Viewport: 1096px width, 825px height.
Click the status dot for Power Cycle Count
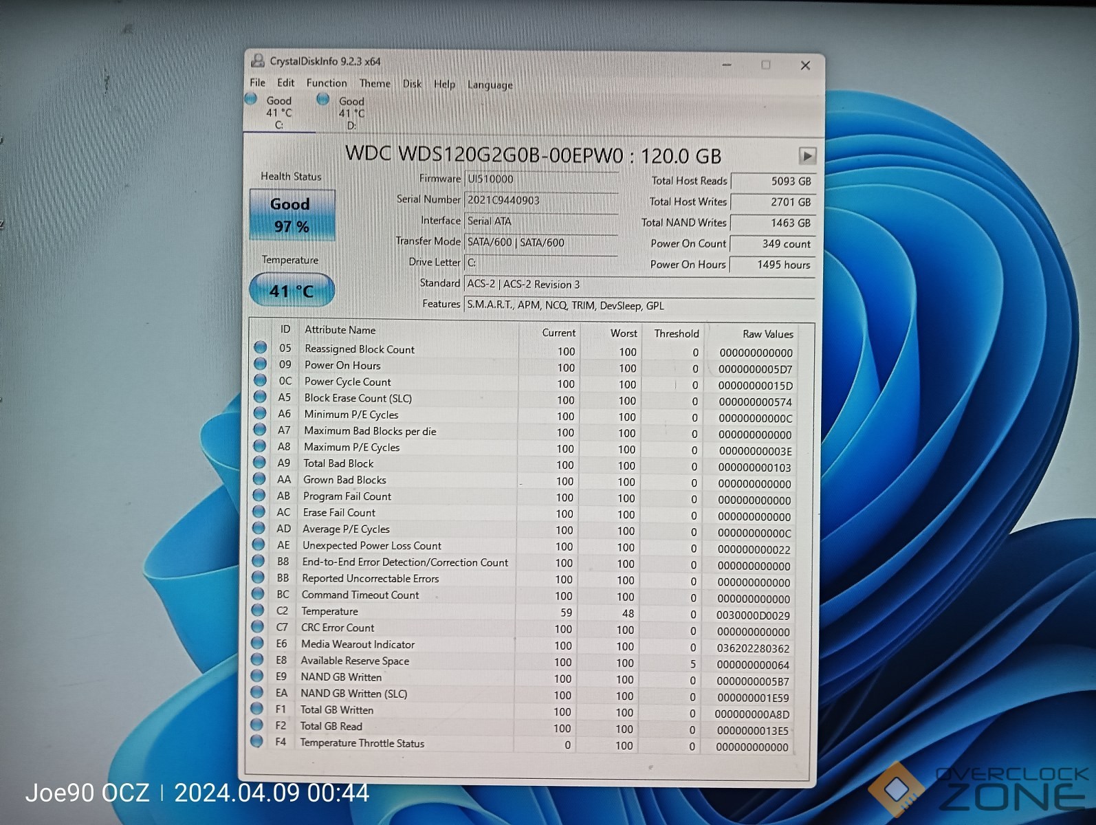click(261, 381)
